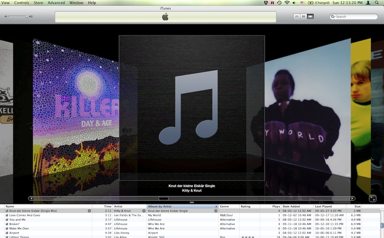Click the iTunes Search field
Screen dimensions: 384x238
tap(353, 16)
